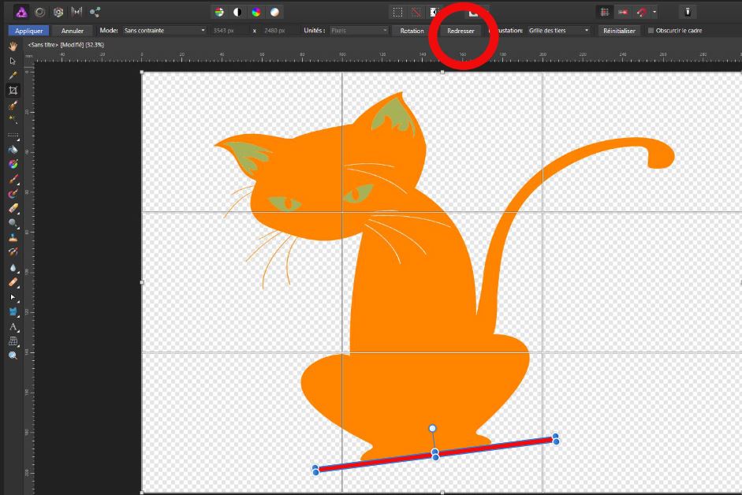Switch to the Liquify persona icon
Viewport: 742px width, 495px height.
pyautogui.click(x=40, y=12)
